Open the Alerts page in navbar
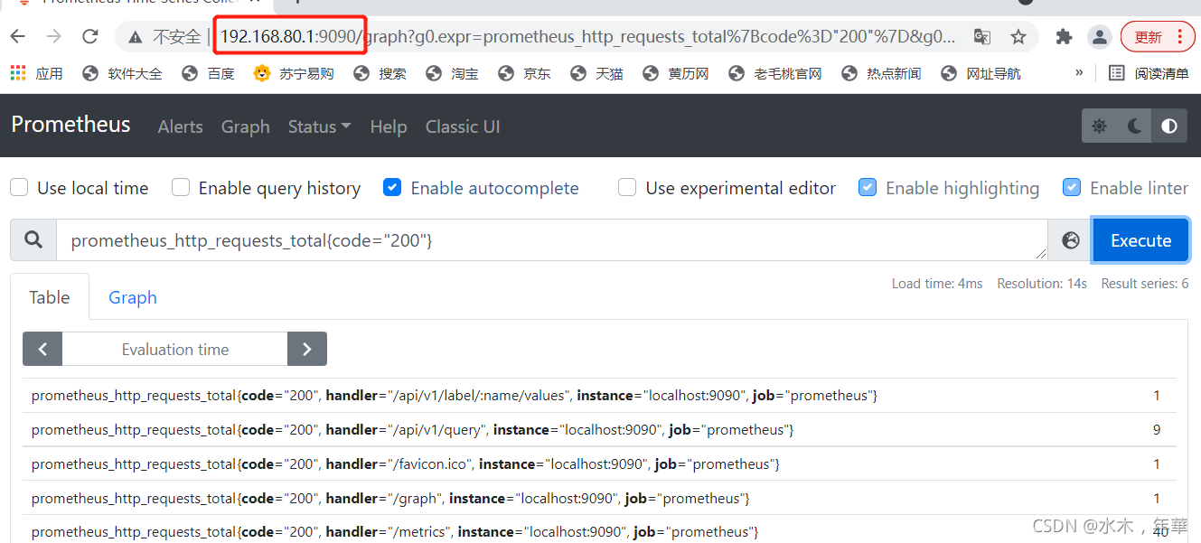Viewport: 1201px width, 543px height. [x=180, y=126]
